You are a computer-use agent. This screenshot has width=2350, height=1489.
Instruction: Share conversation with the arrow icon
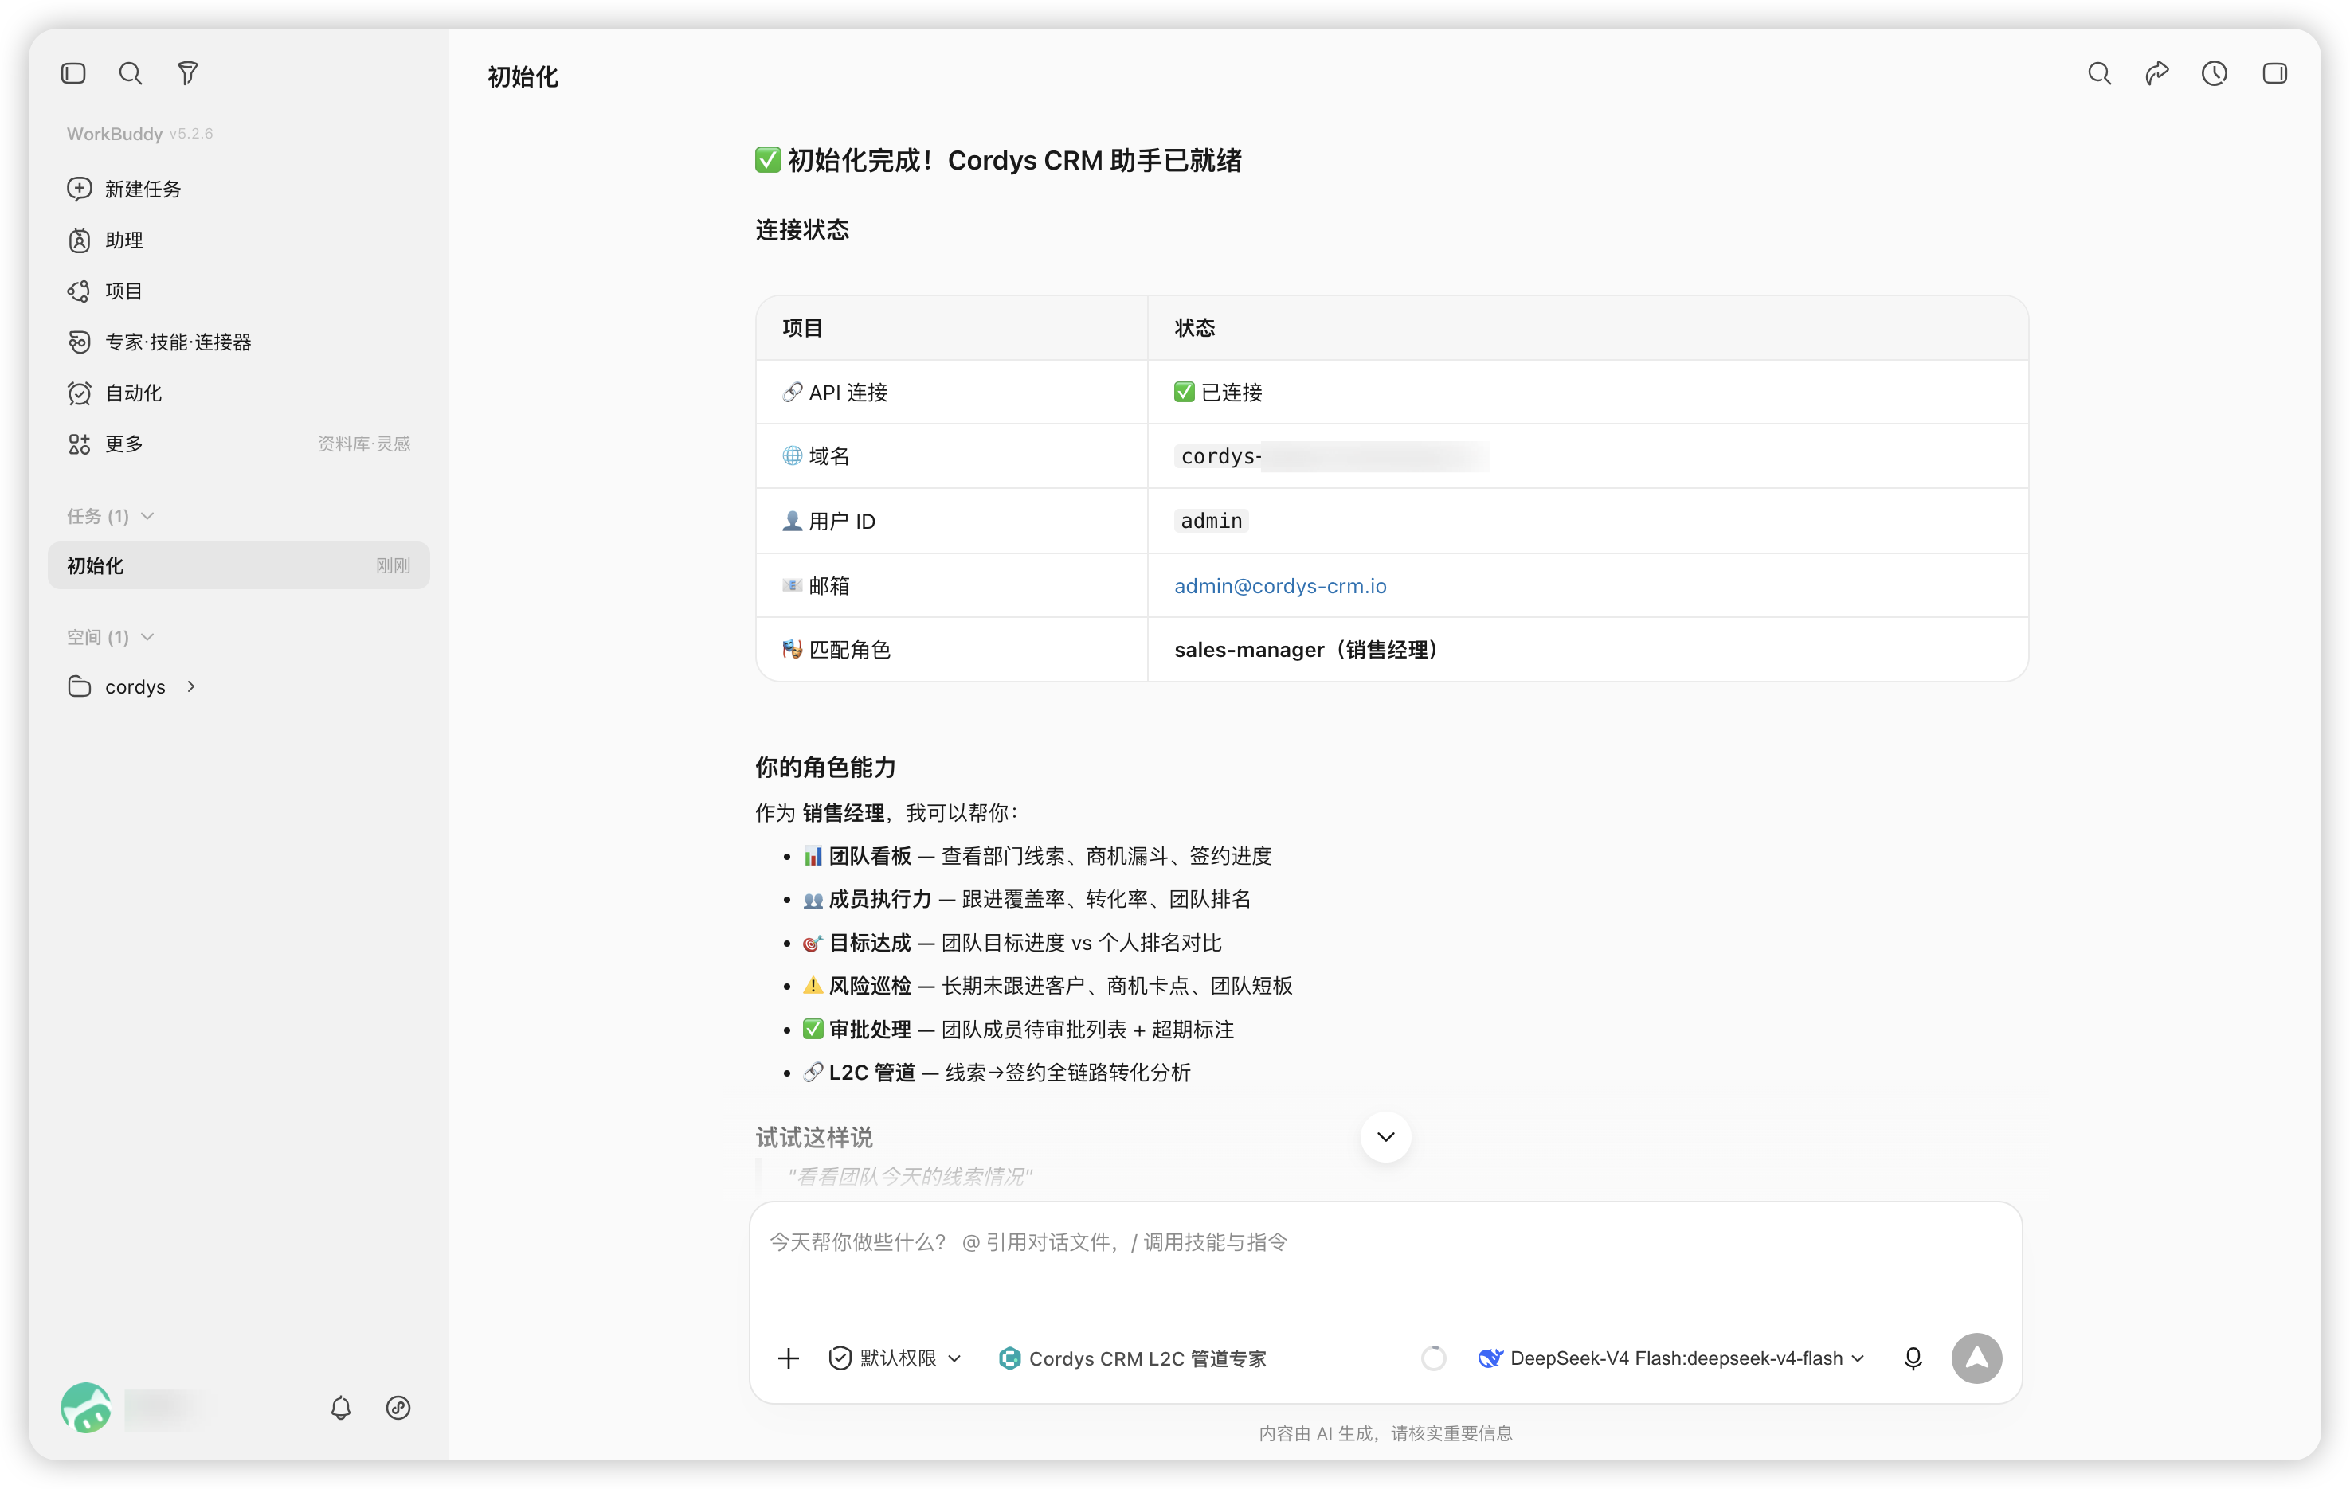[2156, 73]
